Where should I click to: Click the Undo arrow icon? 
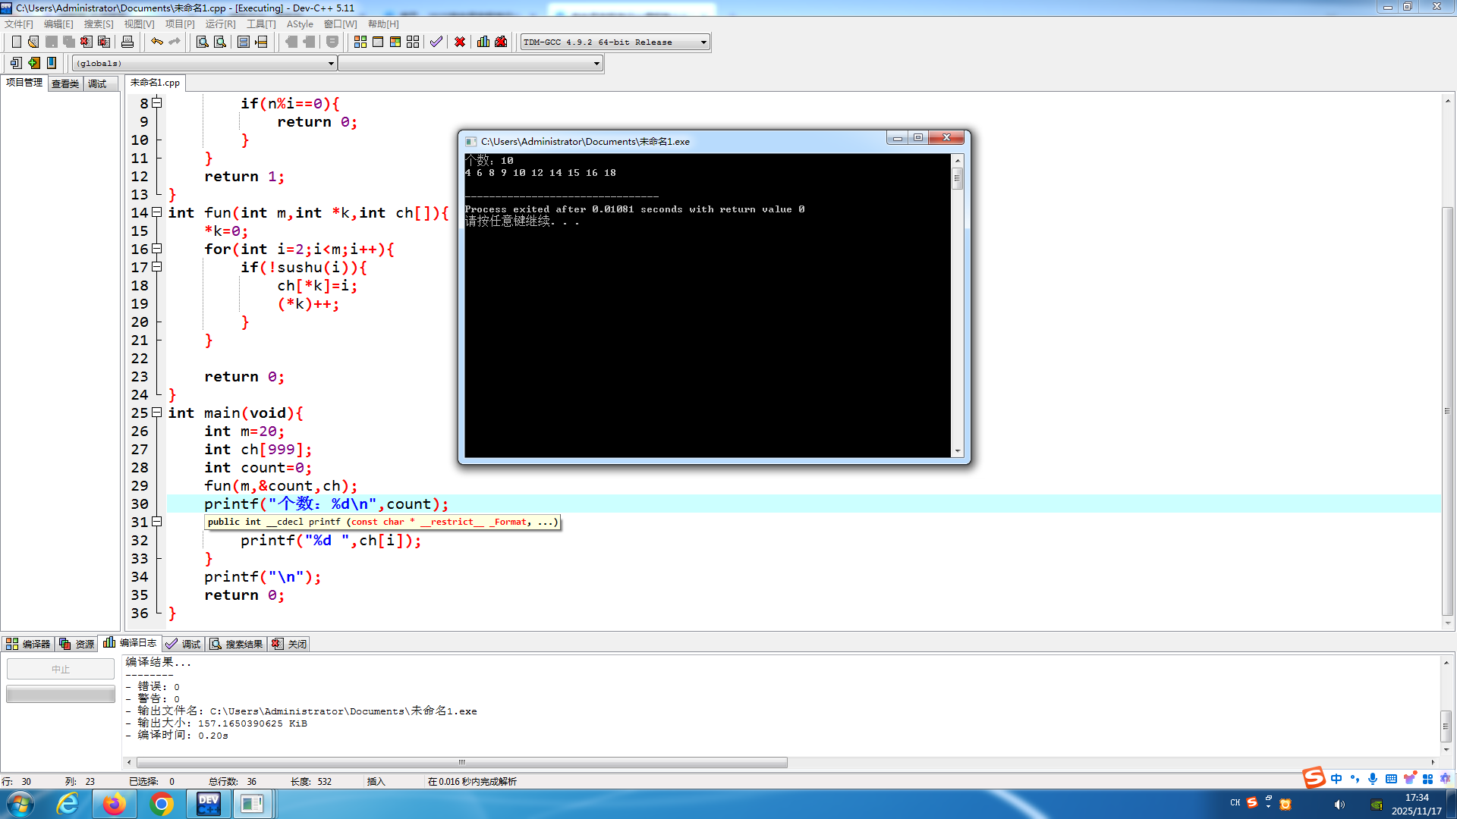pyautogui.click(x=156, y=42)
